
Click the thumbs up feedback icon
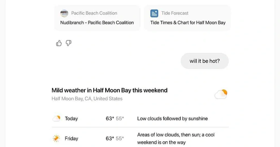pos(59,43)
